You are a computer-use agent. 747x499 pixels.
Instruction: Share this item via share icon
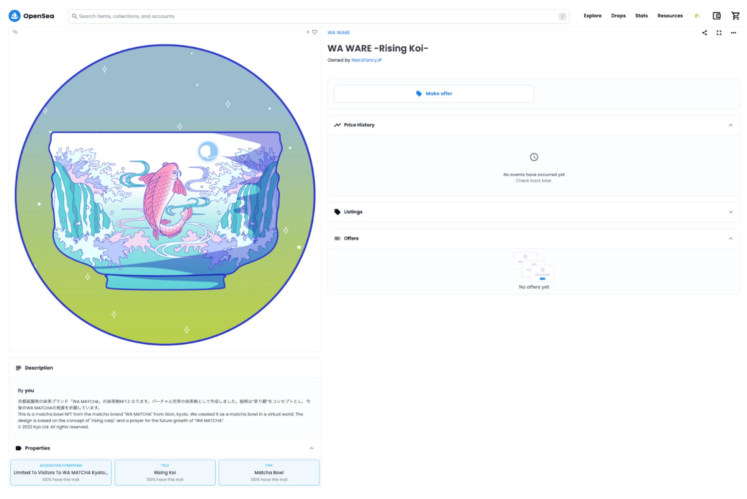(704, 33)
